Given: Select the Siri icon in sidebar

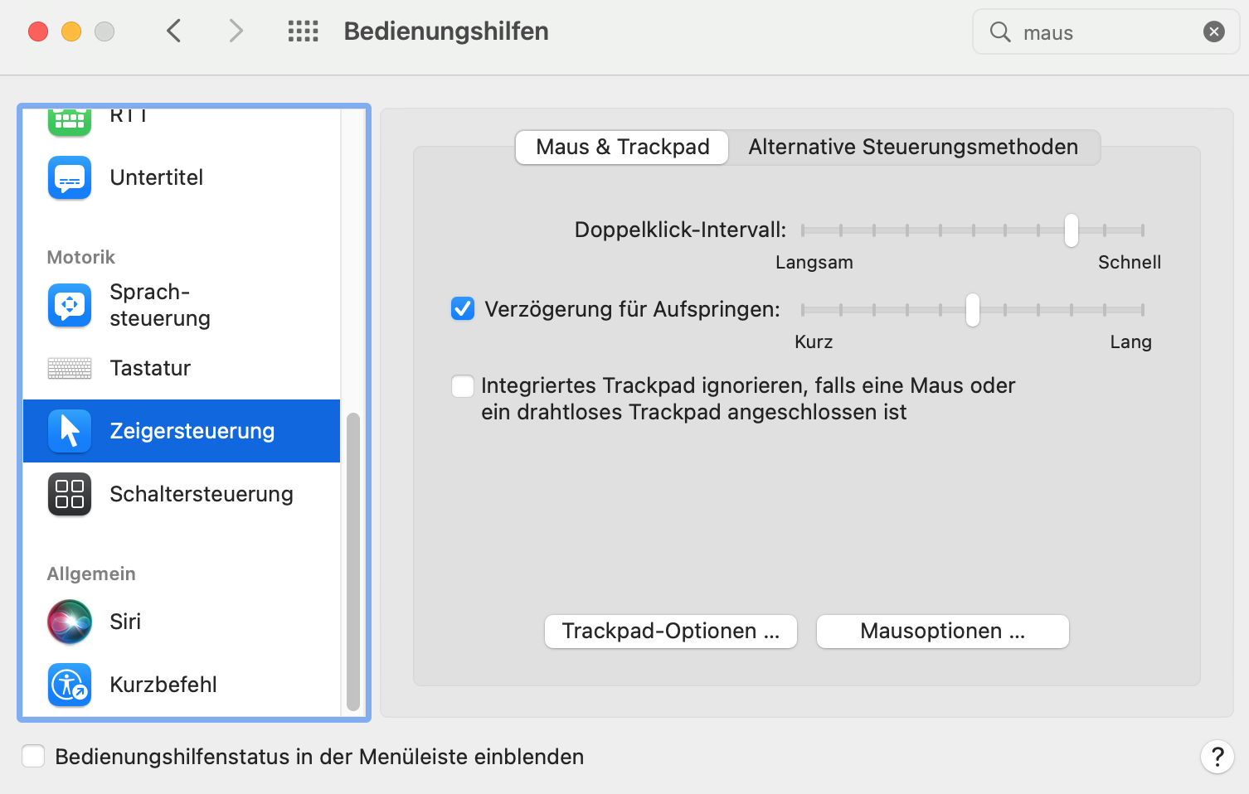Looking at the screenshot, I should (x=70, y=622).
